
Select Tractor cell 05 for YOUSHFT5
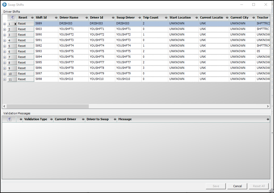tap(263, 51)
